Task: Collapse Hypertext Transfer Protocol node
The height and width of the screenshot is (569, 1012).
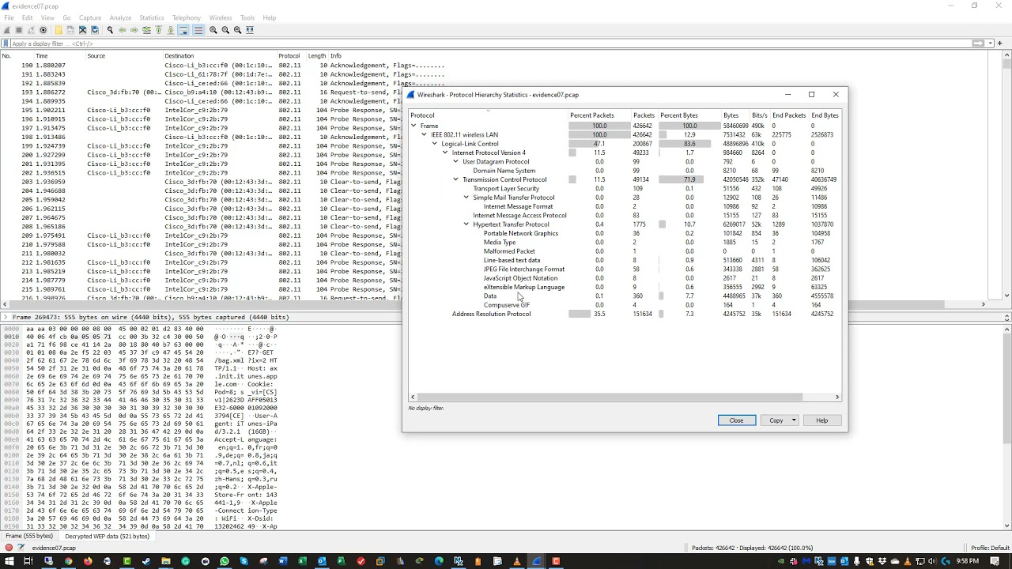Action: [x=466, y=224]
